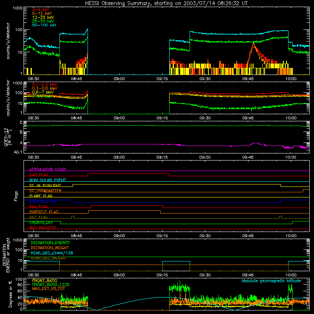The height and width of the screenshot is (314, 314).
Task: Select the 3-6 keV legend label
Action: pos(40,9)
